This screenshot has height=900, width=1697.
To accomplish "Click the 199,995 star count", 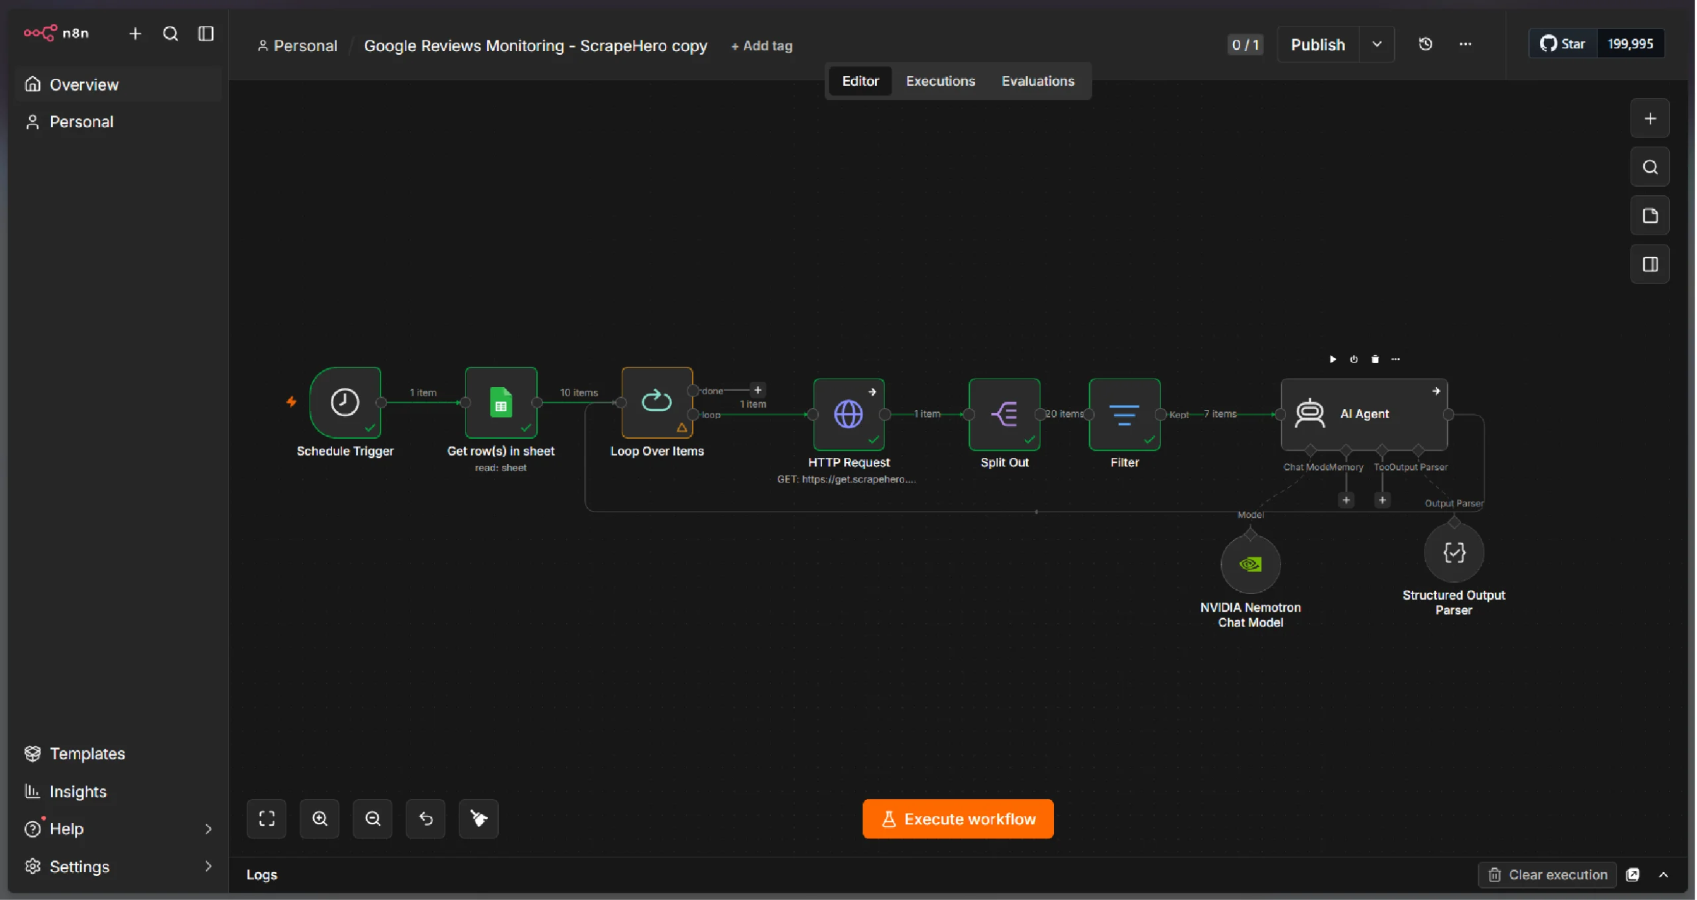I will [x=1631, y=44].
